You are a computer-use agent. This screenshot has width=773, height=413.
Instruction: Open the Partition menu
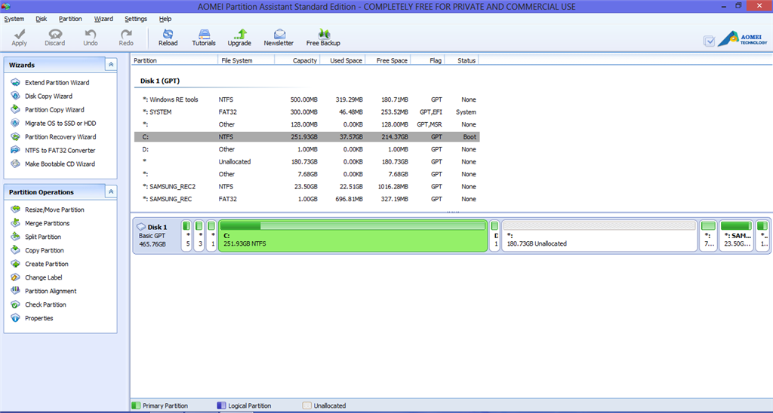click(70, 19)
